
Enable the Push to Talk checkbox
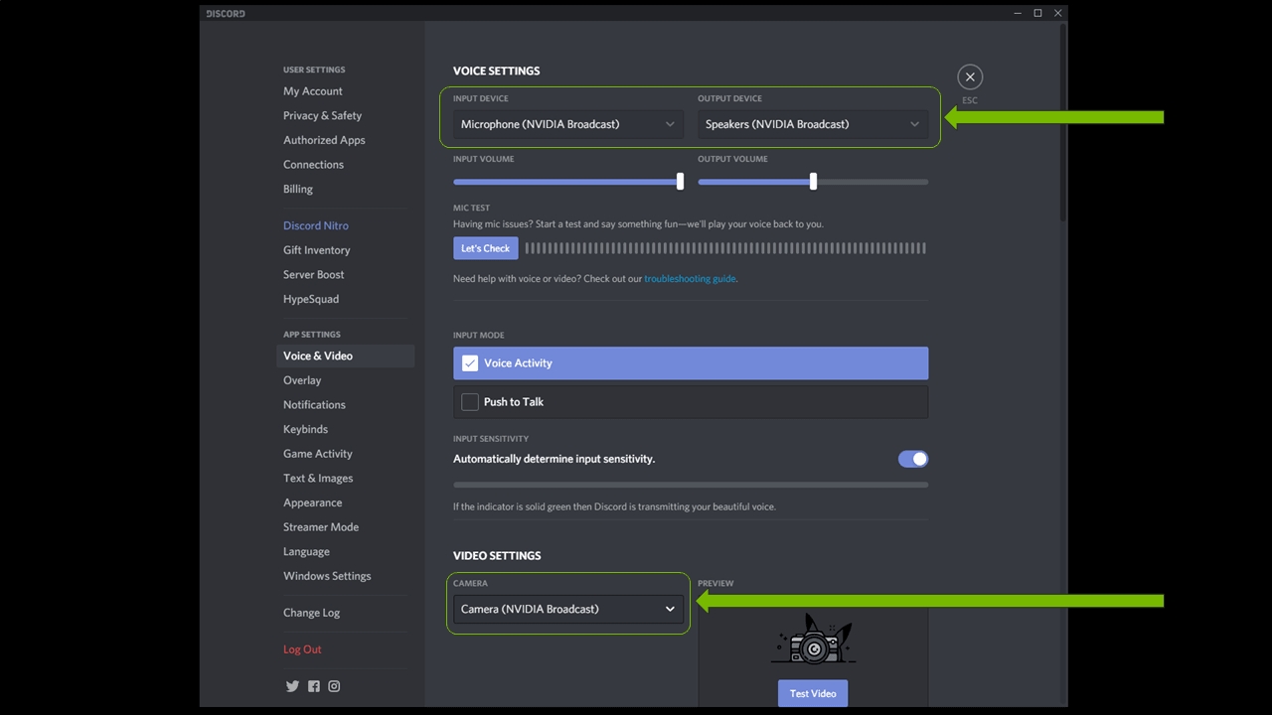470,402
